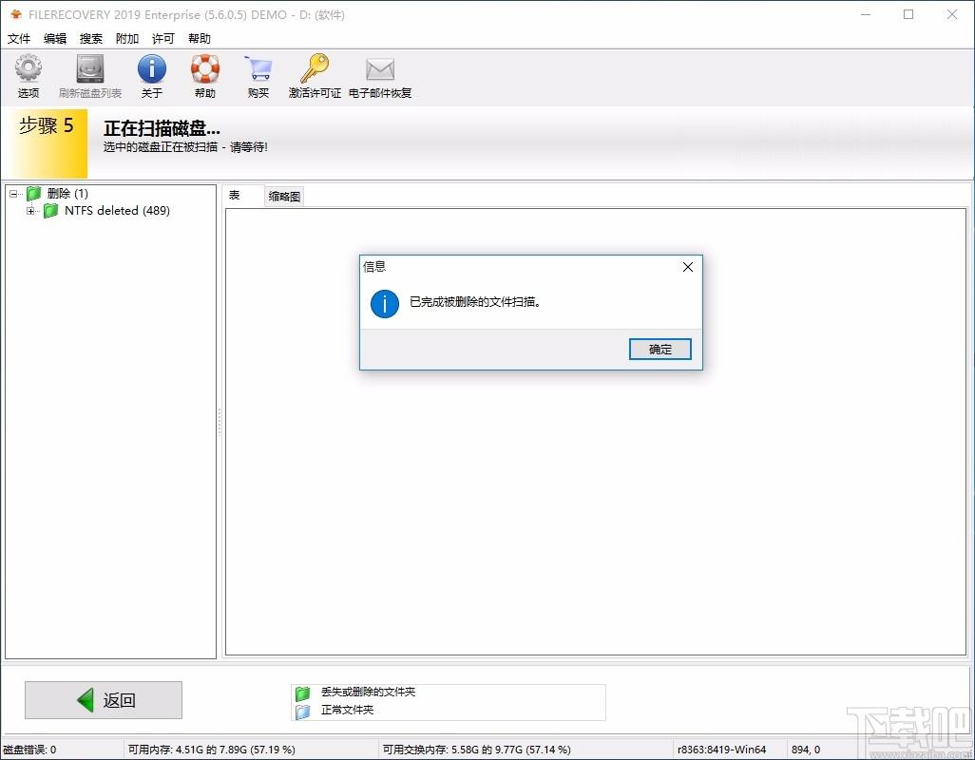Click the 丢失或删除的文件夹 legend text
Screen dimensions: 975x760
(x=368, y=692)
